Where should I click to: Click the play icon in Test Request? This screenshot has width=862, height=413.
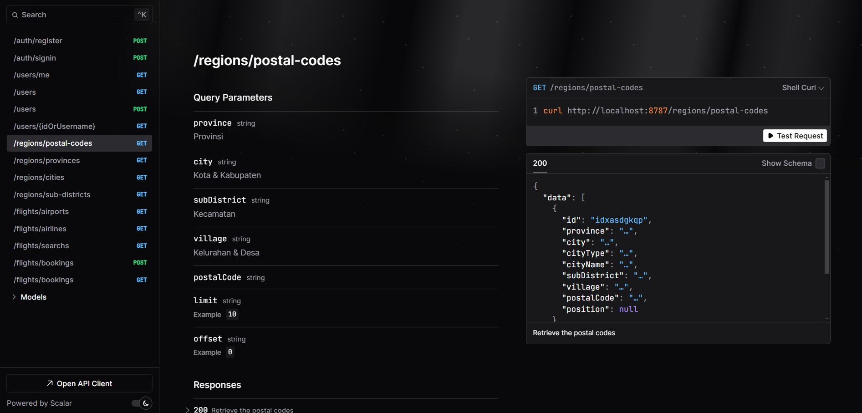(x=770, y=136)
